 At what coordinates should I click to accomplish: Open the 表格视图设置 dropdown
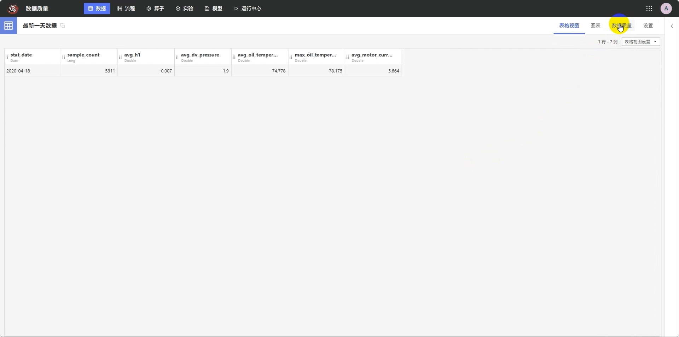[641, 42]
